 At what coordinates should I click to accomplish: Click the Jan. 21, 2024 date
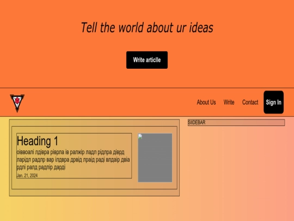point(27,176)
